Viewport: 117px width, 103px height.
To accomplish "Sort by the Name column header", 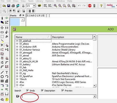I will tap(33, 37).
